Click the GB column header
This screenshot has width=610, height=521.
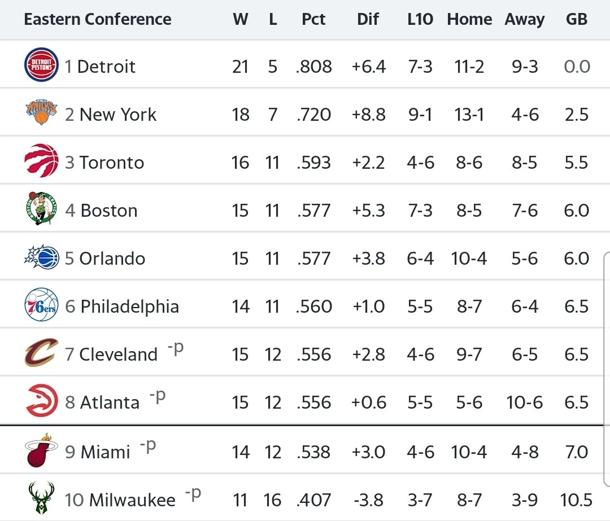click(577, 19)
